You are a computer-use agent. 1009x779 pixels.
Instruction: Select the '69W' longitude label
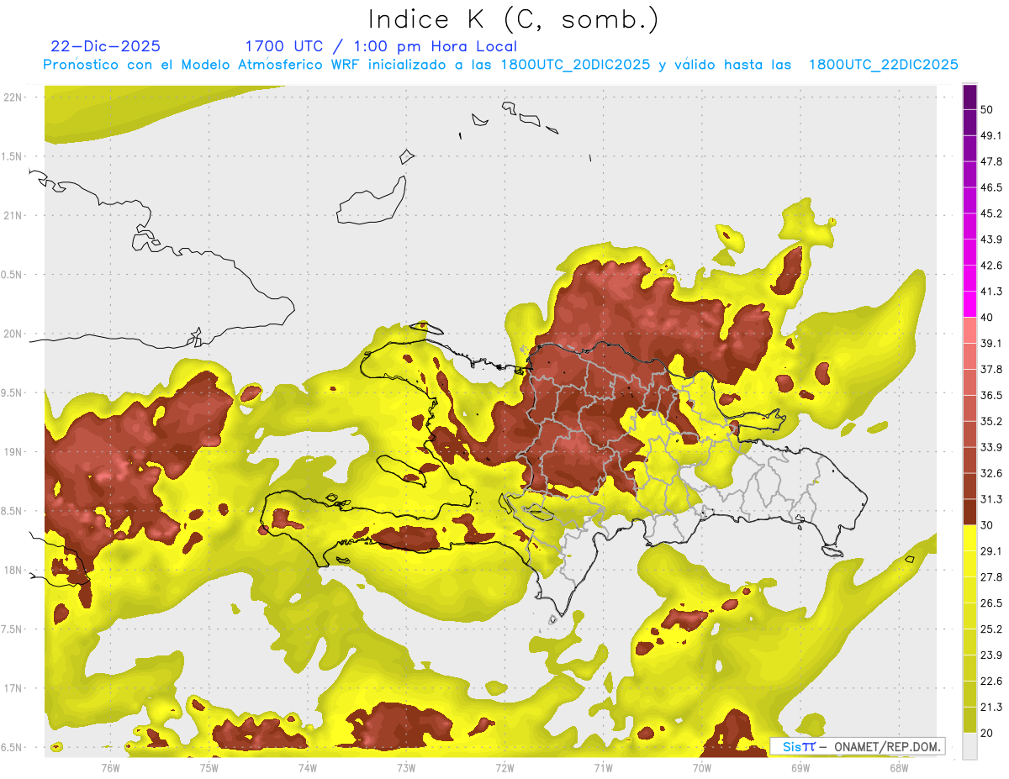pyautogui.click(x=800, y=767)
